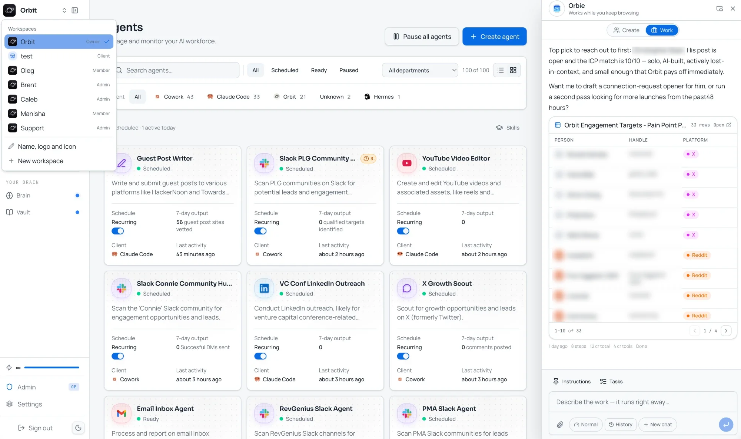Image resolution: width=741 pixels, height=439 pixels.
Task: Open Guest Post Writer pen icon
Action: pyautogui.click(x=122, y=163)
